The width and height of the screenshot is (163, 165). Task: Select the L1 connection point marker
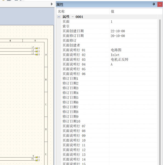37,48
